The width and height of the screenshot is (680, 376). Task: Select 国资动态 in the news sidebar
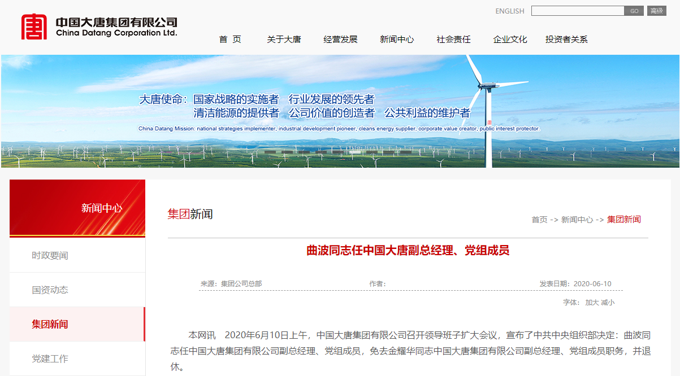pyautogui.click(x=77, y=290)
